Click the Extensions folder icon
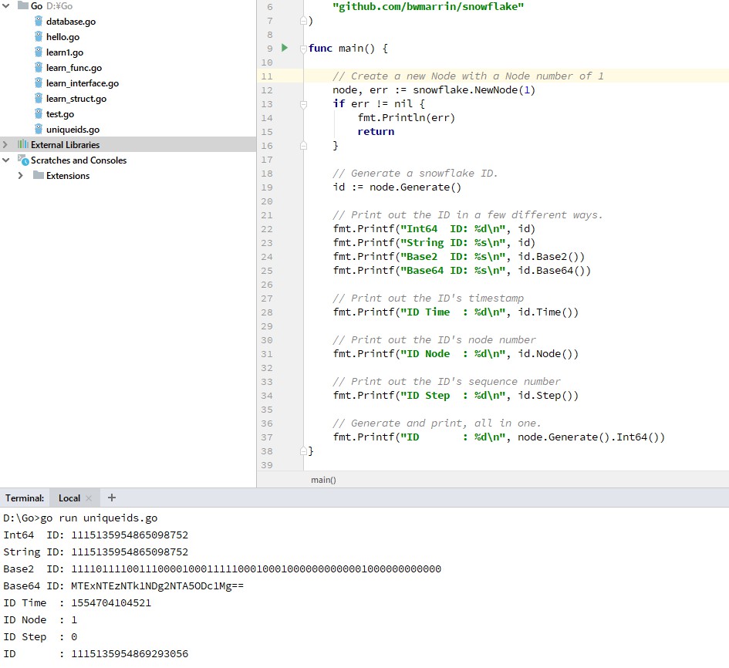 coord(39,175)
